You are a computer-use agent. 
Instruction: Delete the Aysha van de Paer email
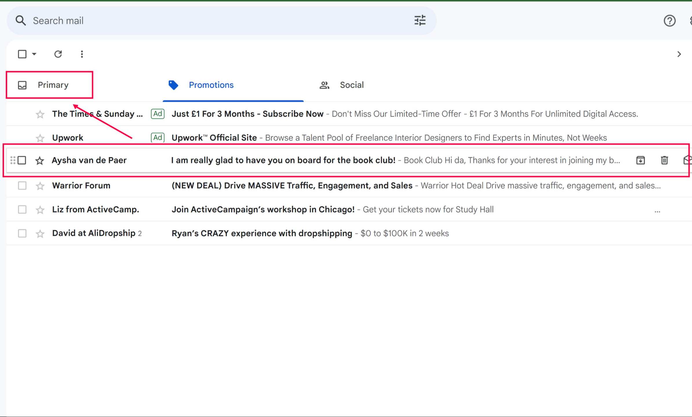coord(664,160)
